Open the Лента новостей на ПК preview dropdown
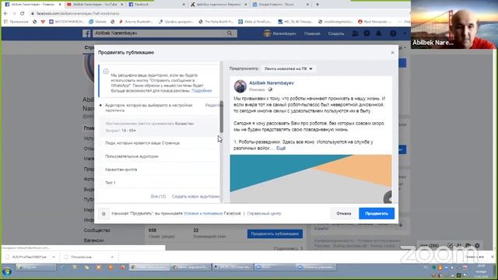This screenshot has width=498, height=280. 288,68
